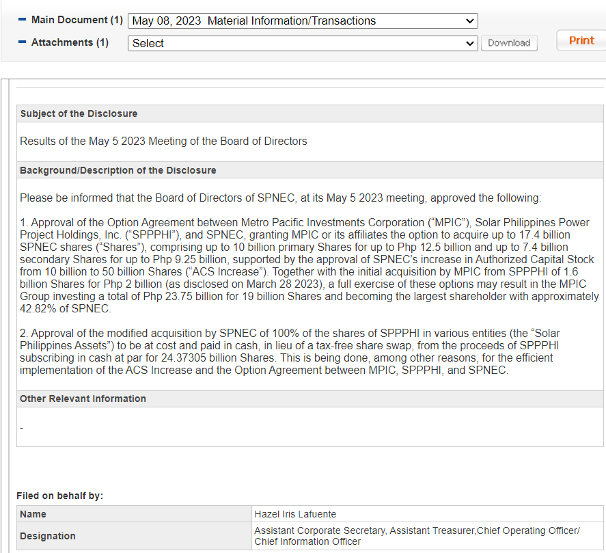Click the Name row label cell
Viewport: 606px width, 553px height.
pos(134,514)
